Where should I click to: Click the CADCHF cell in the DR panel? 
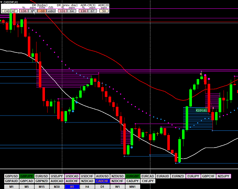click(x=10, y=11)
